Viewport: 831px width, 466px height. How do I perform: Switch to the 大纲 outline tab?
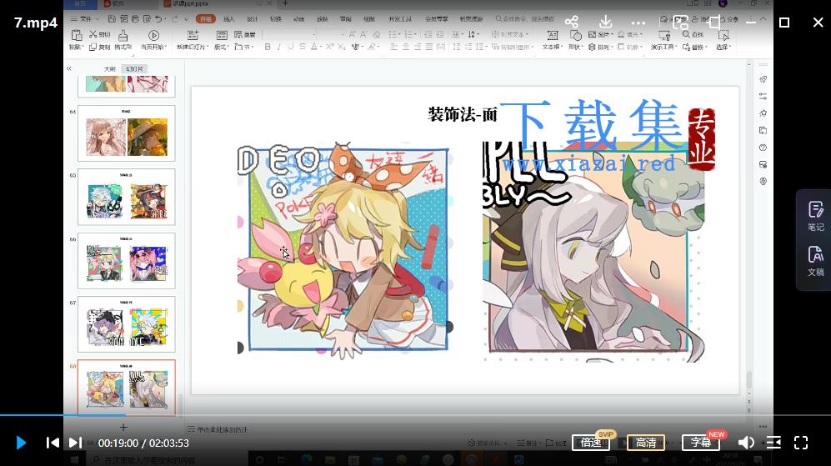110,69
